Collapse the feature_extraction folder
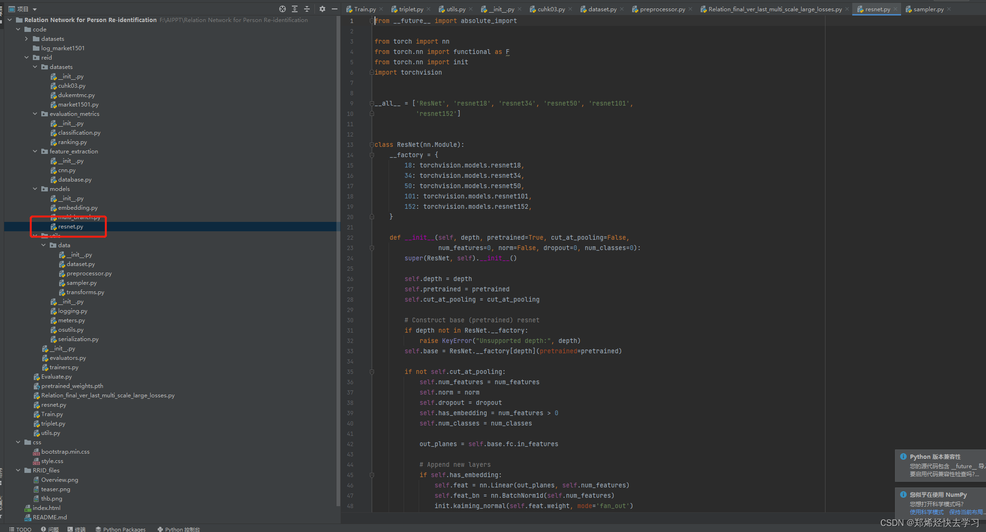This screenshot has width=986, height=532. click(35, 151)
